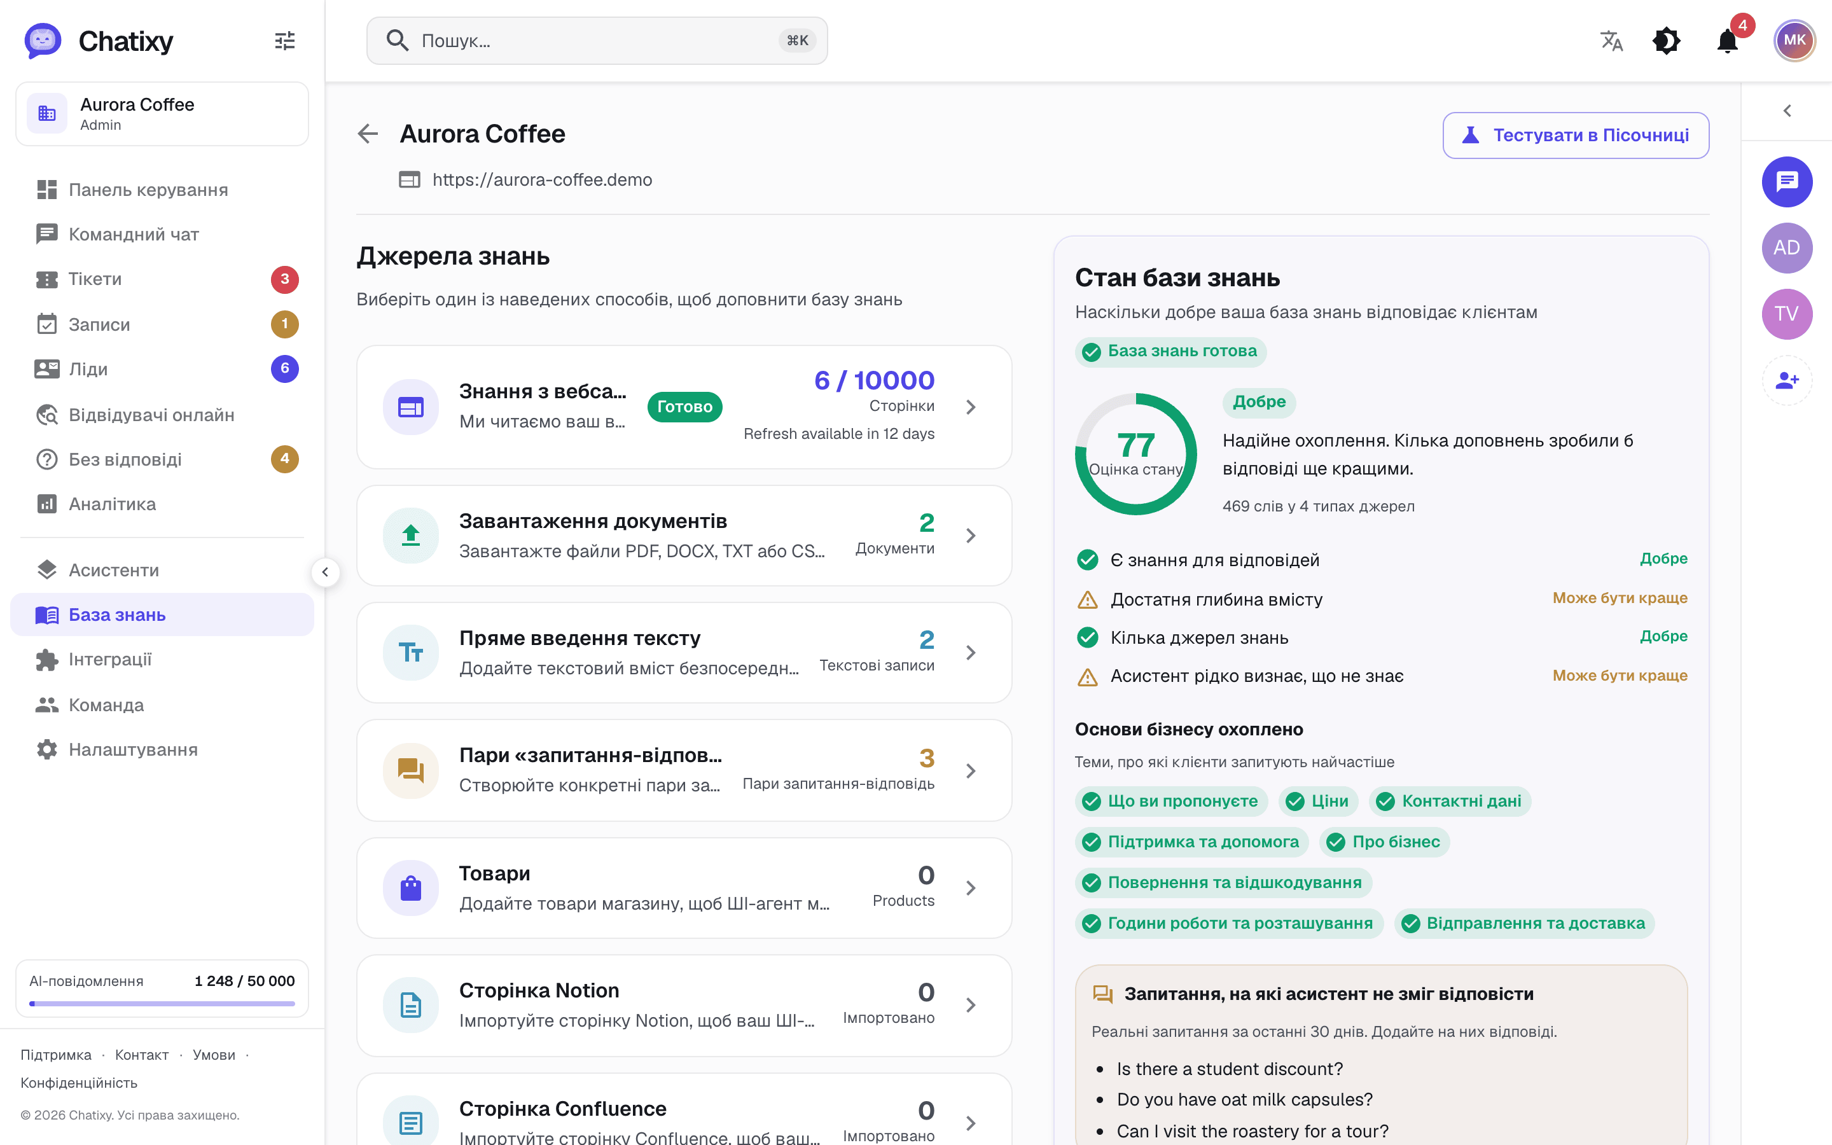
Task: Click the direct text input Tт icon
Action: click(x=410, y=652)
